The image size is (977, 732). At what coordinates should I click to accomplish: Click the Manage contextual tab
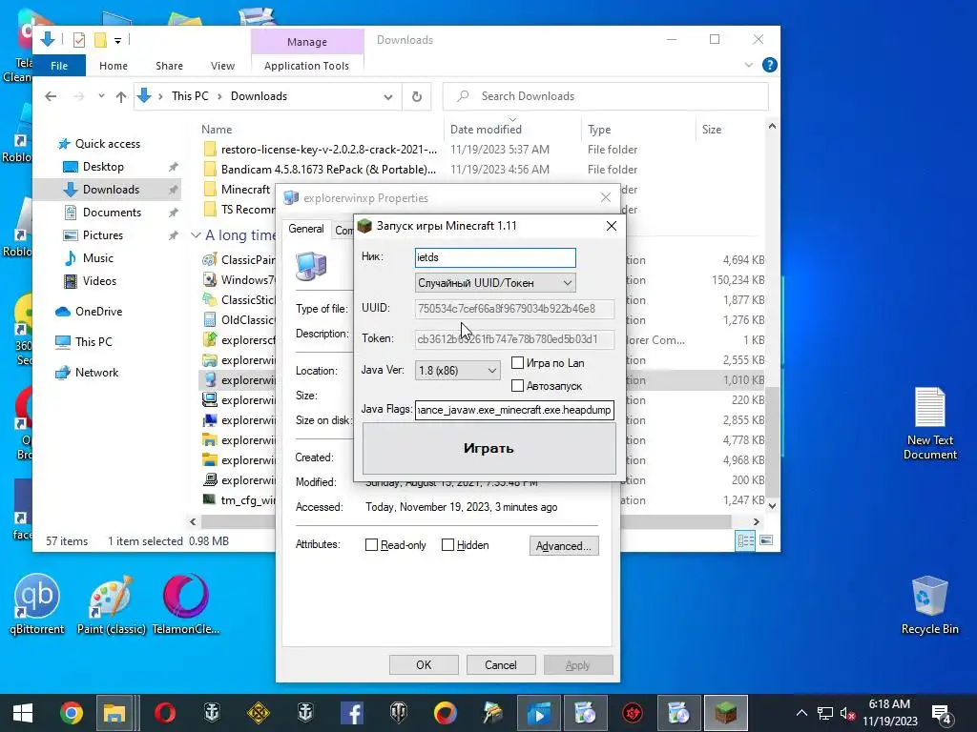(x=307, y=42)
